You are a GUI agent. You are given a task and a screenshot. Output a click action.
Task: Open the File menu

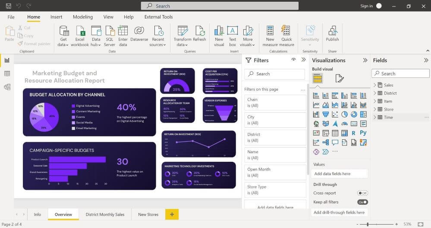tap(11, 17)
